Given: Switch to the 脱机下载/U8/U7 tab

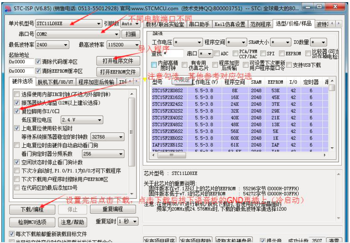Looking at the screenshot, I should [x=55, y=82].
